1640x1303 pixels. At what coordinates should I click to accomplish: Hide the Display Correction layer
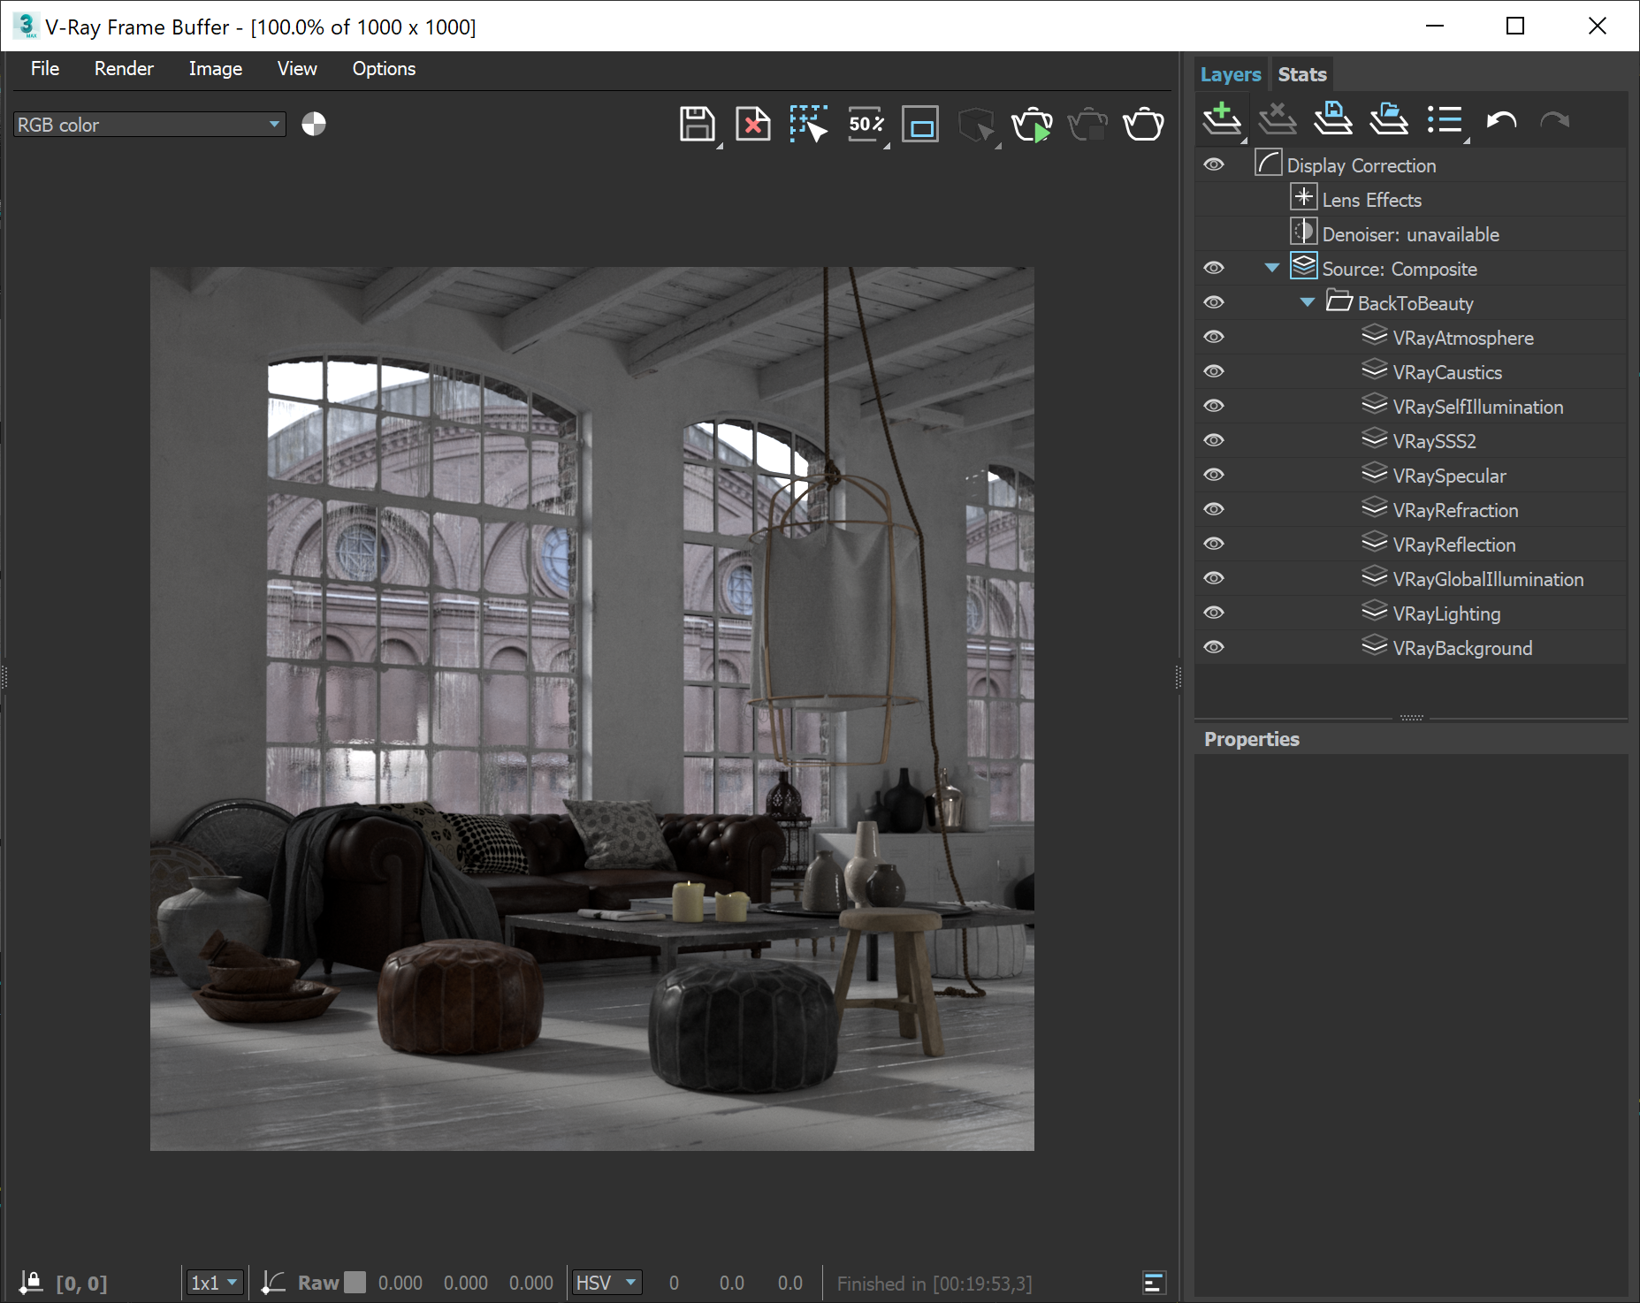[1214, 164]
